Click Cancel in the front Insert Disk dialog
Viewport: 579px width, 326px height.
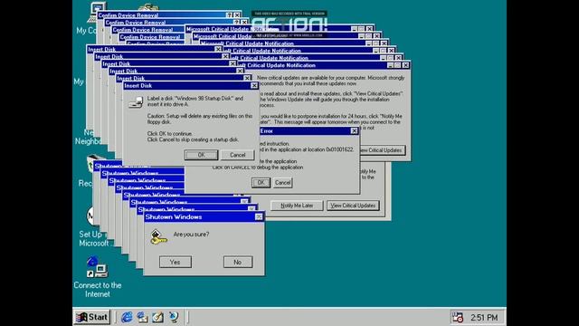point(237,155)
